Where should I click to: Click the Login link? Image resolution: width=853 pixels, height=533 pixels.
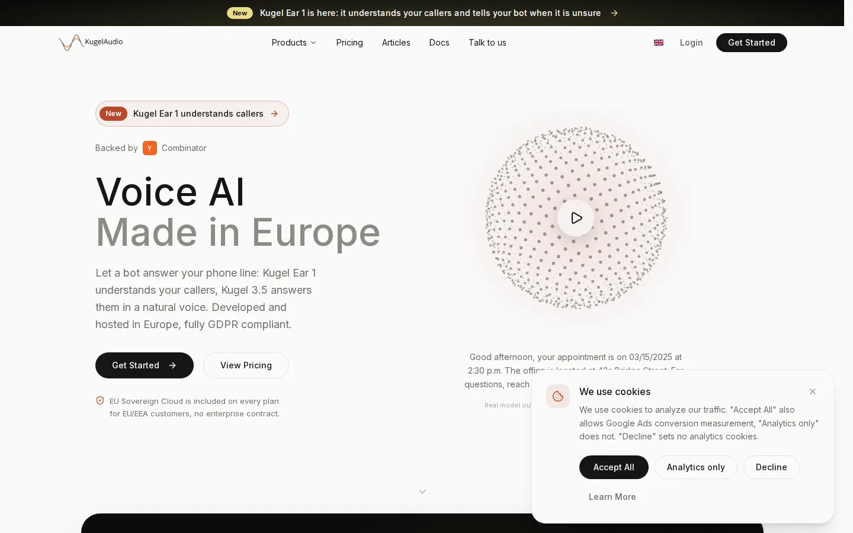coord(691,43)
